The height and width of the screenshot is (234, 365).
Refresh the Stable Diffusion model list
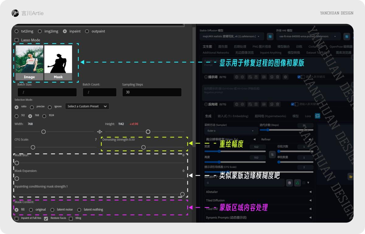[x=270, y=36]
